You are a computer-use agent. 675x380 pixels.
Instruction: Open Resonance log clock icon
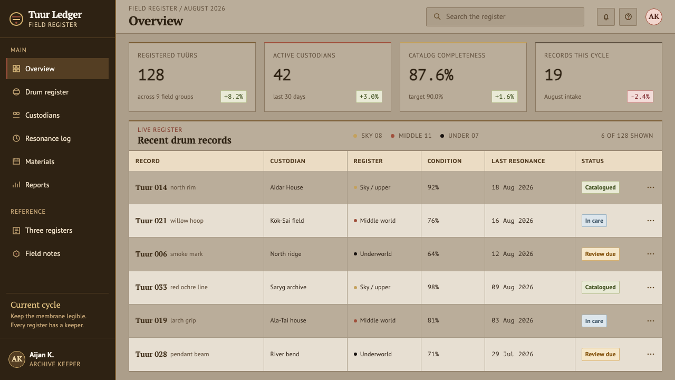(16, 138)
